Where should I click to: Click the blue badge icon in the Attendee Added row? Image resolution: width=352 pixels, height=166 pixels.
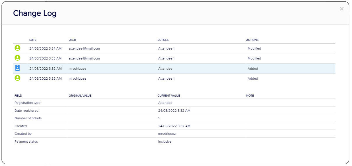pyautogui.click(x=17, y=68)
